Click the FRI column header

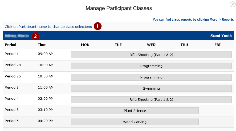[x=217, y=45]
